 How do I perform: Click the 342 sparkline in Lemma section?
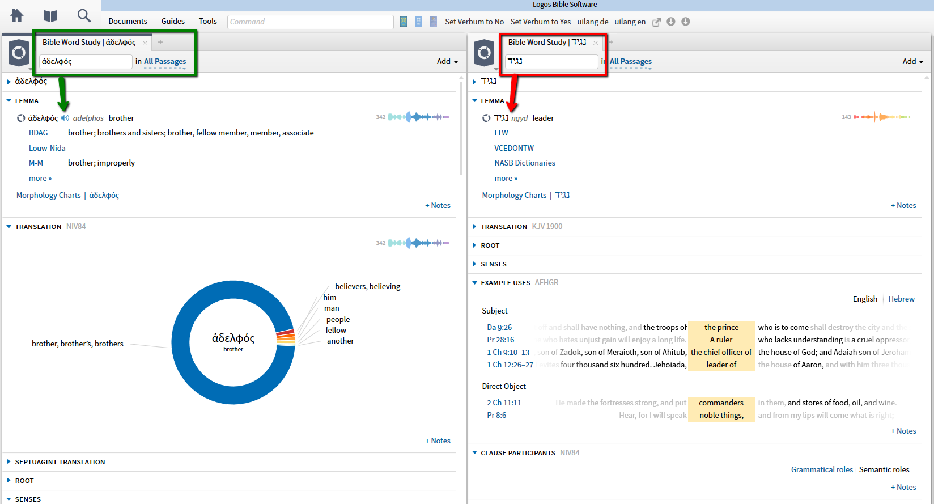(x=418, y=117)
